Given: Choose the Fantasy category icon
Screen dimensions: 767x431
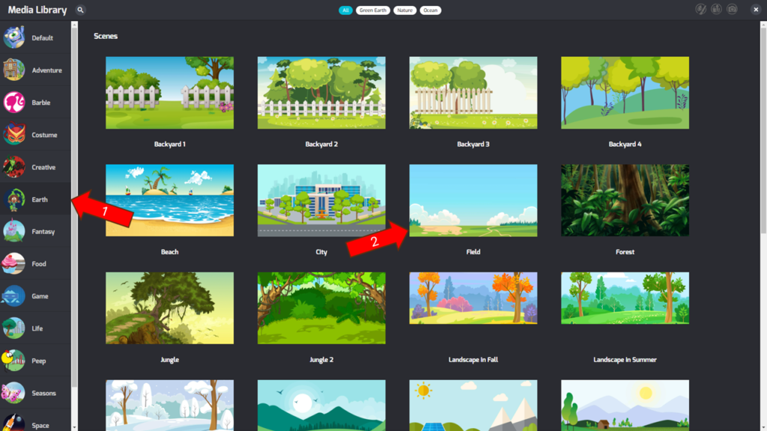Looking at the screenshot, I should click(14, 231).
